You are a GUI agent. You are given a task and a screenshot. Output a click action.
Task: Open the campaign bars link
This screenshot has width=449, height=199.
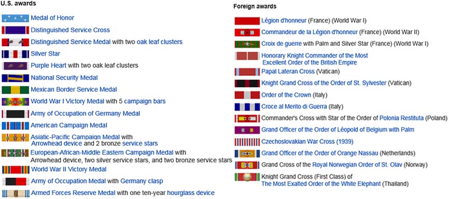(x=144, y=101)
